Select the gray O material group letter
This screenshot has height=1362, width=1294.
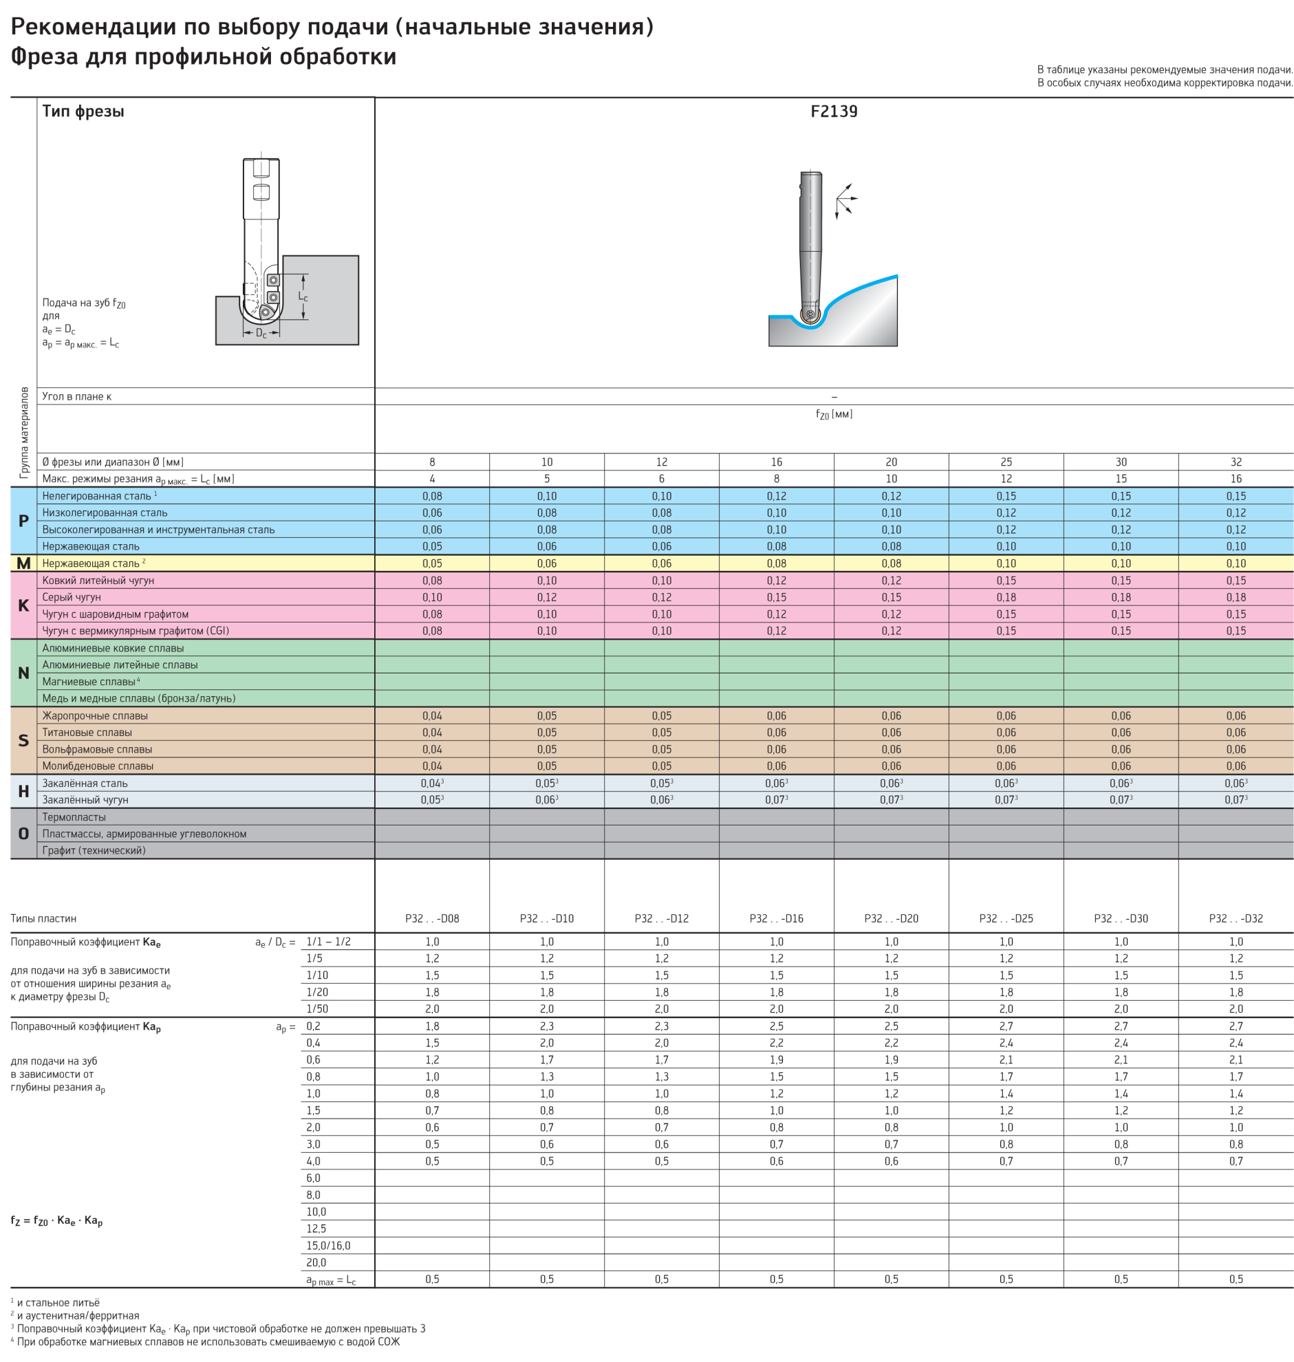pyautogui.click(x=23, y=834)
